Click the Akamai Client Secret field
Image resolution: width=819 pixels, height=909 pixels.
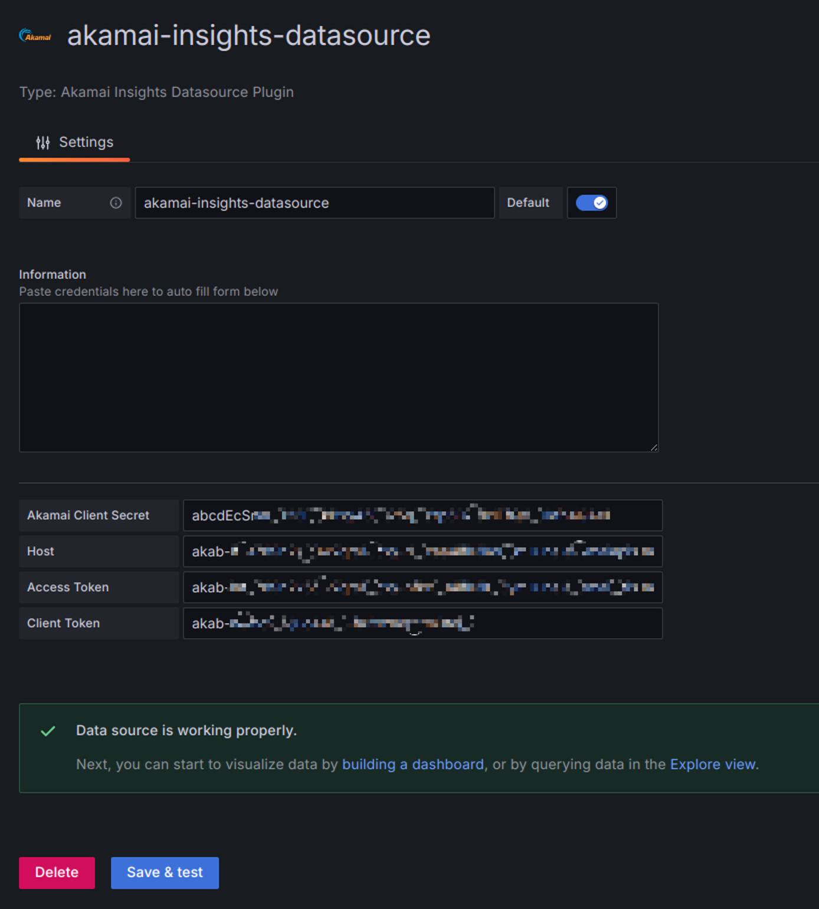[422, 515]
